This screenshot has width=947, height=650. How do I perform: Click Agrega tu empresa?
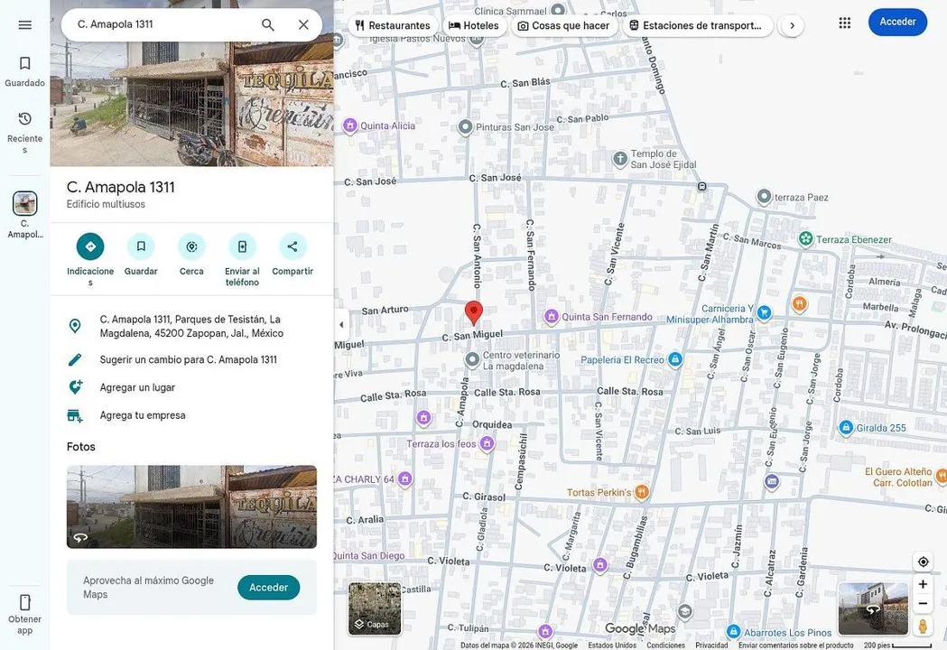click(x=192, y=415)
